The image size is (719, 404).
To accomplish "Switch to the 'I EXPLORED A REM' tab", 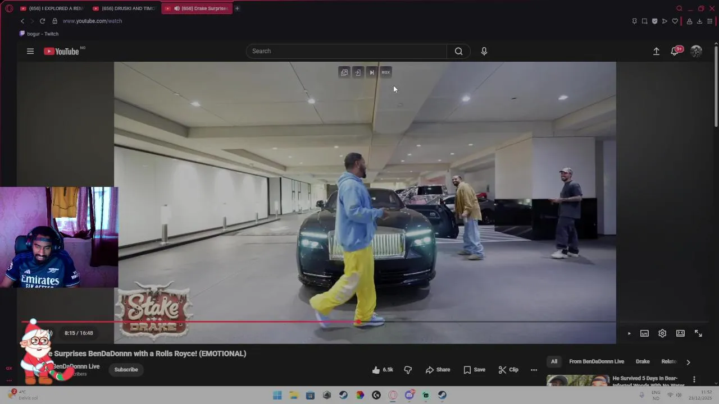I will 51,8.
